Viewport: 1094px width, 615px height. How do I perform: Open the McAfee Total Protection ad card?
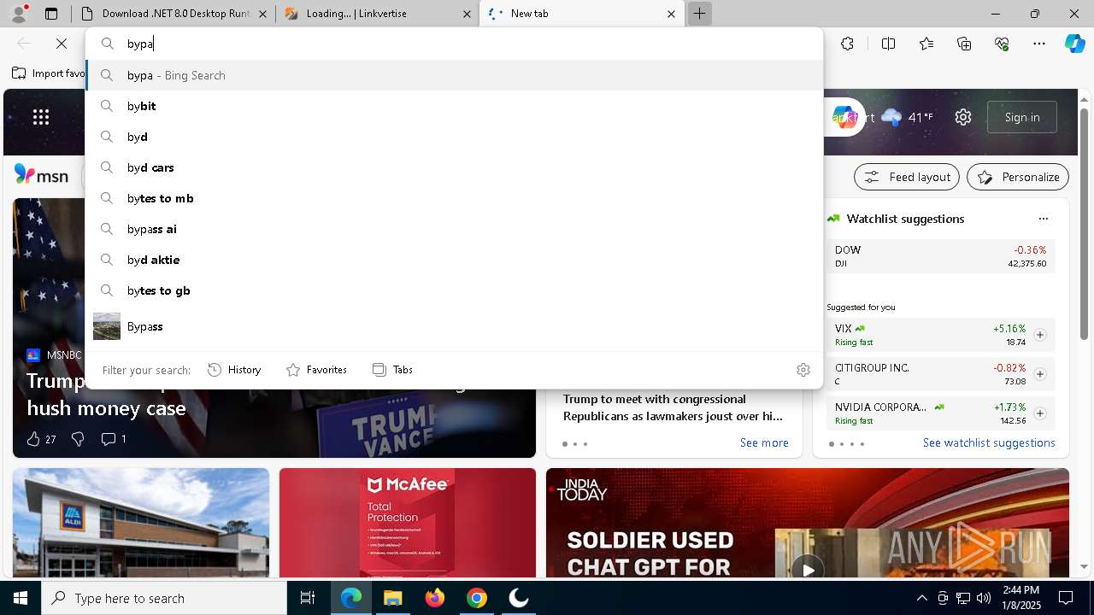pos(408,523)
